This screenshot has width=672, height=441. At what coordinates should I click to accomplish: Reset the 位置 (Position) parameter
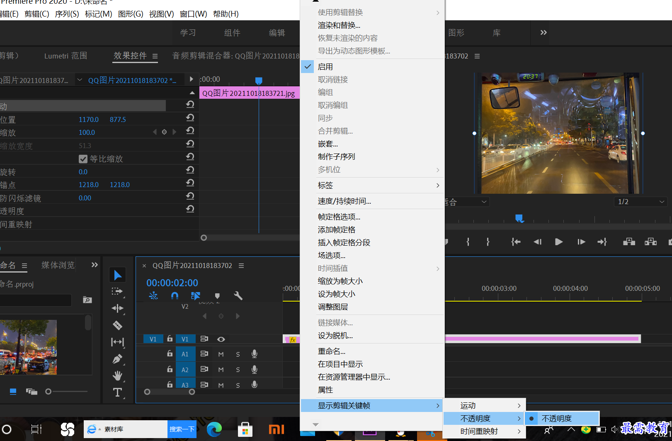(x=190, y=118)
